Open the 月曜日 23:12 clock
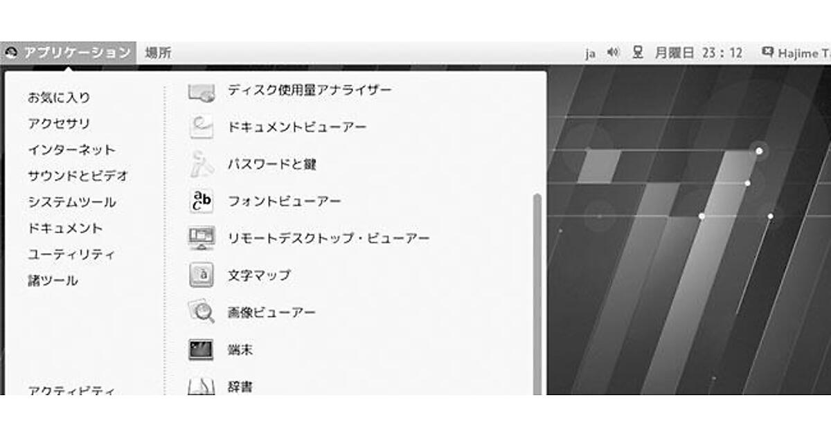The image size is (831, 436). pyautogui.click(x=698, y=53)
